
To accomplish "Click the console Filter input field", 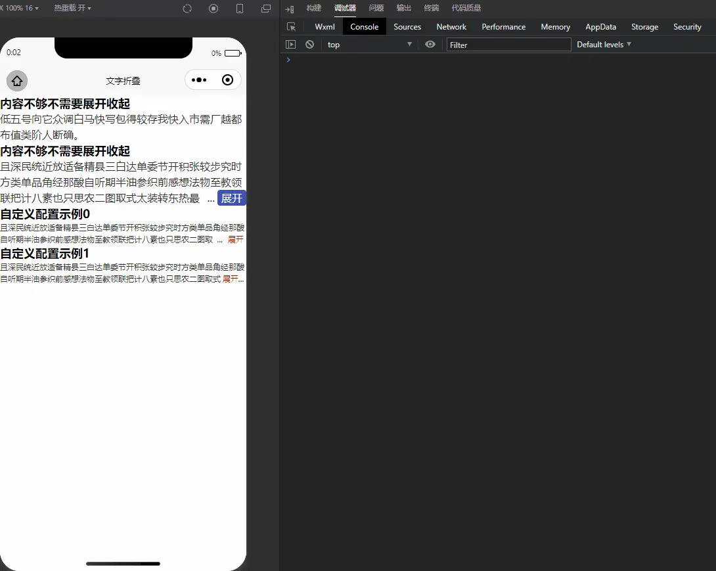I will pyautogui.click(x=508, y=45).
